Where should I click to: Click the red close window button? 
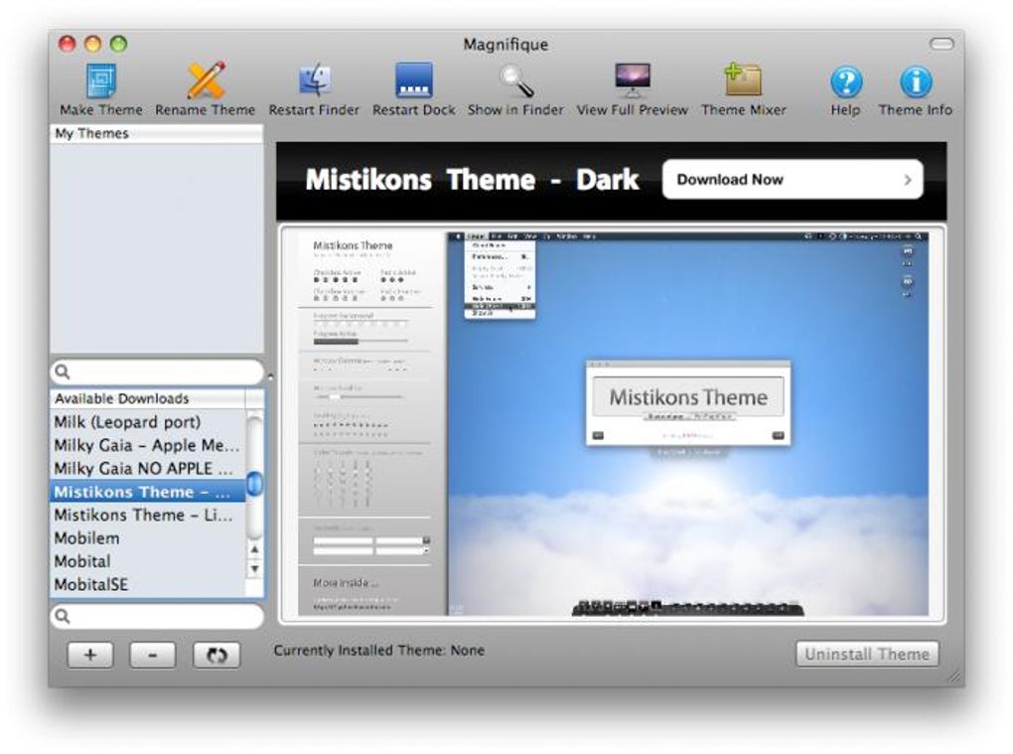(x=68, y=44)
